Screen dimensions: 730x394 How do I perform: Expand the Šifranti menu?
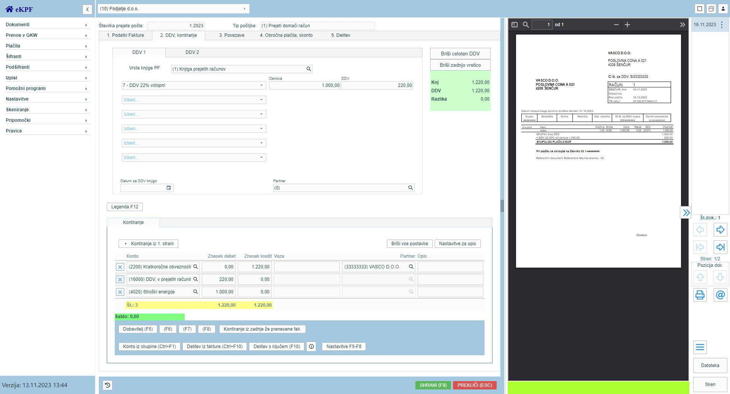click(48, 57)
